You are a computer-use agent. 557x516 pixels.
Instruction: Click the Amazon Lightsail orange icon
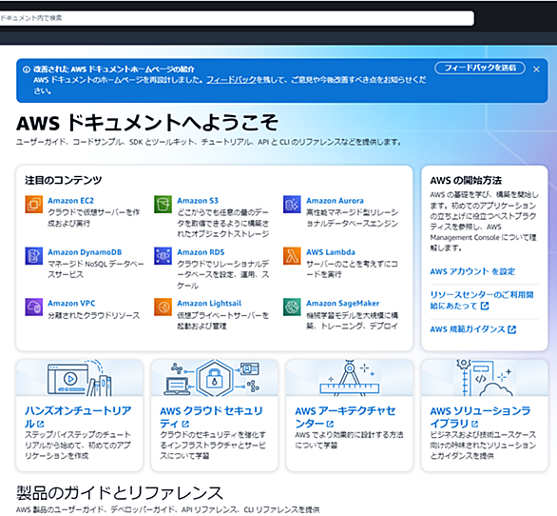(x=163, y=307)
